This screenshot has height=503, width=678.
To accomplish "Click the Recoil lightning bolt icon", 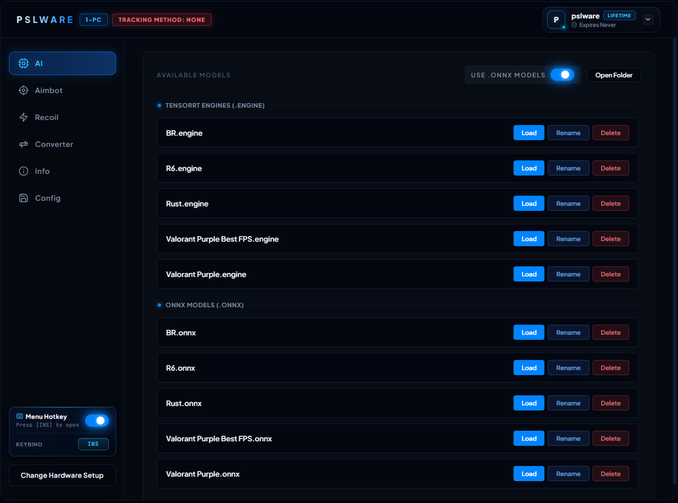I will [24, 117].
